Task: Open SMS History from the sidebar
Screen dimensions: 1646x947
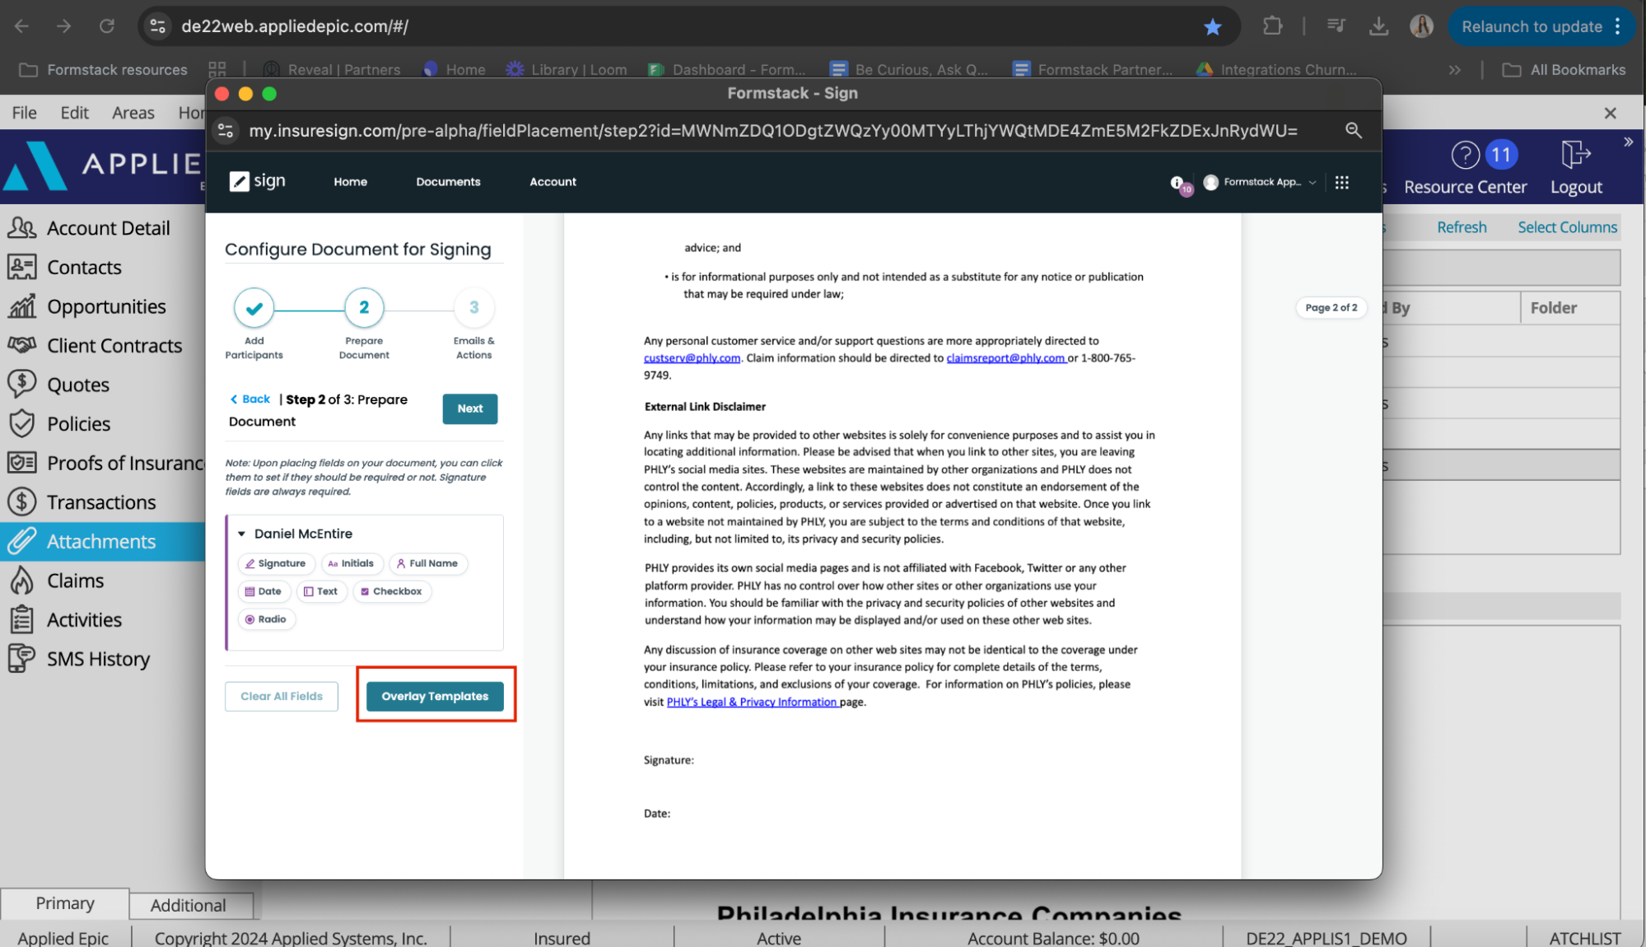Action: coord(97,659)
